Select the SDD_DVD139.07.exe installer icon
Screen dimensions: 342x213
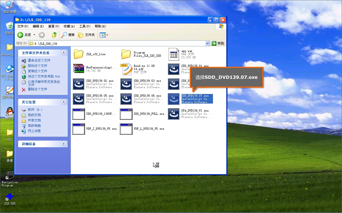(174, 99)
